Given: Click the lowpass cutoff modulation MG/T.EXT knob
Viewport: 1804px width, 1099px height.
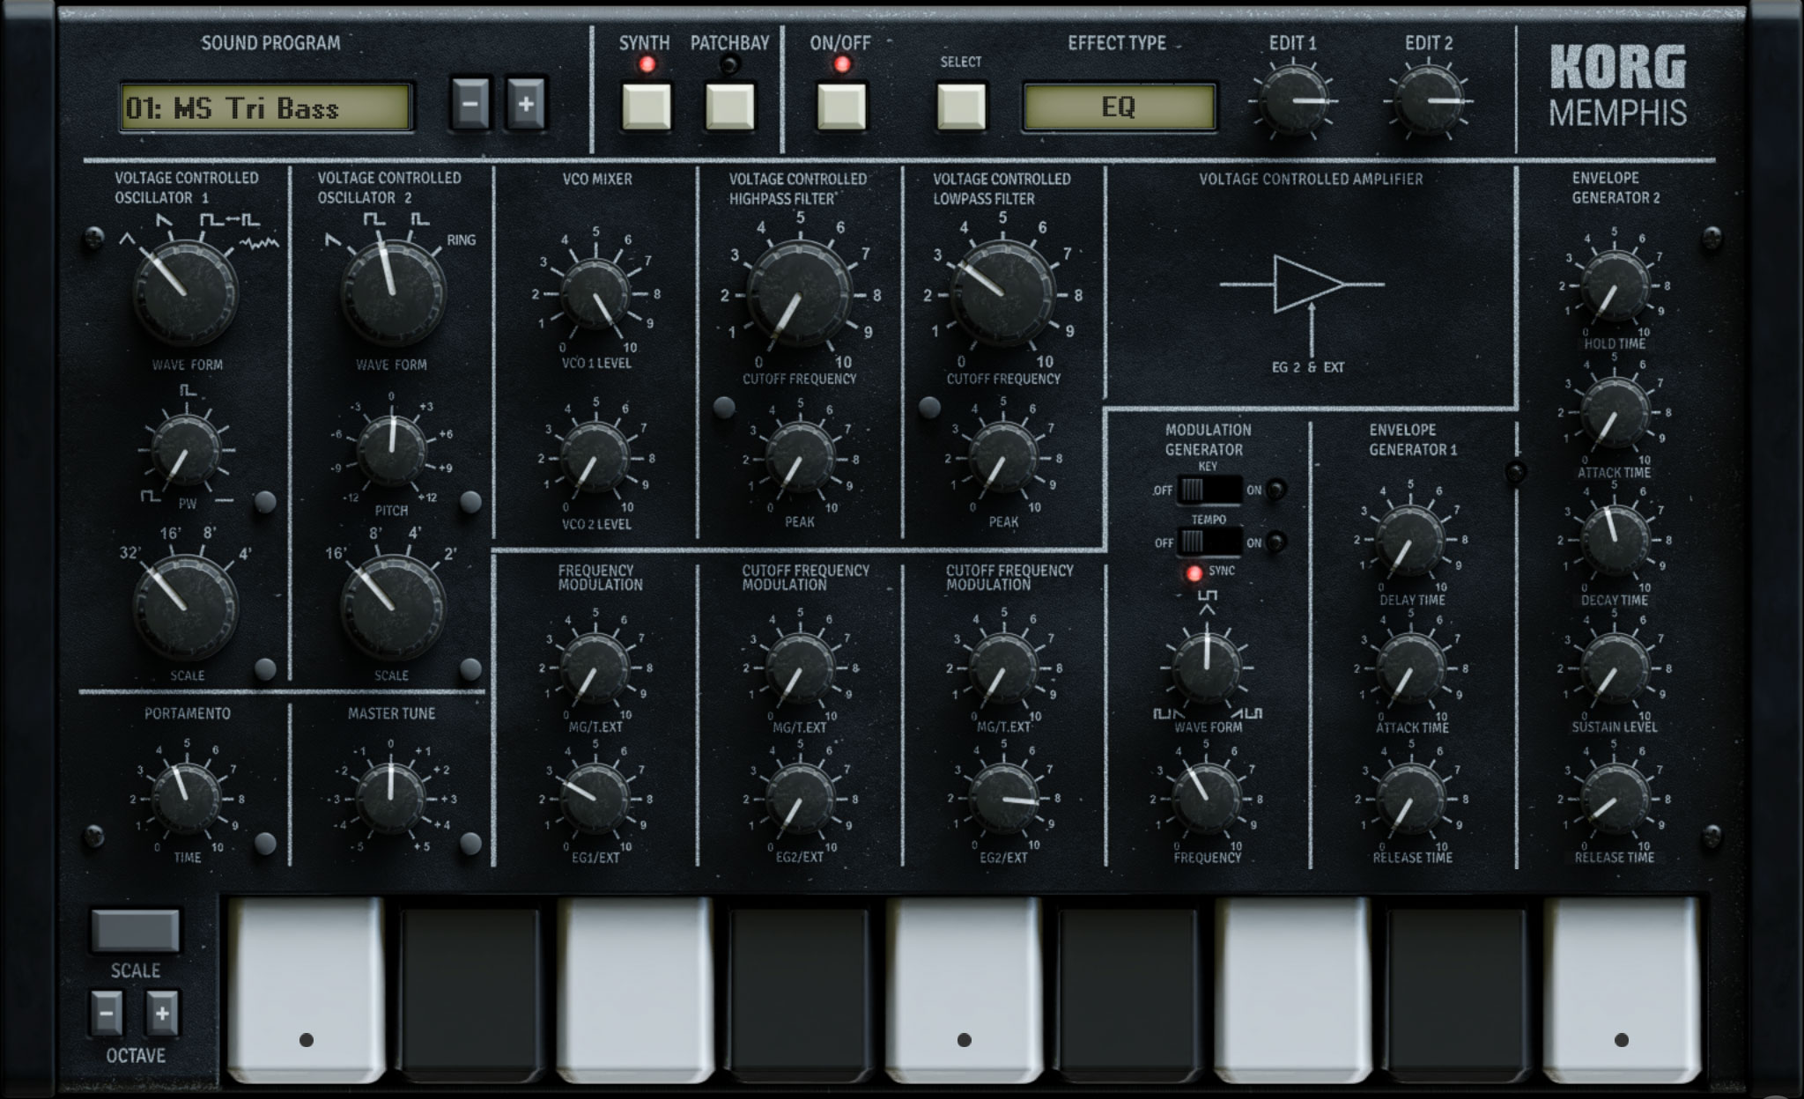Looking at the screenshot, I should (1004, 668).
